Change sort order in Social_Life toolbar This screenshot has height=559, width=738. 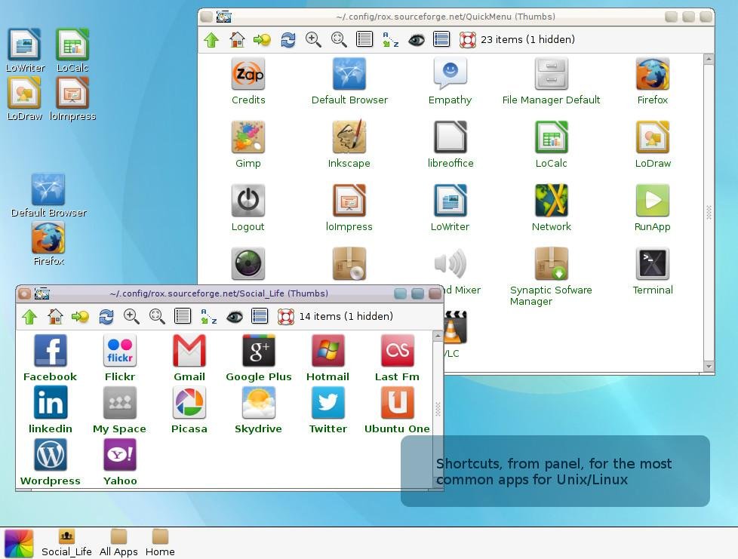tap(208, 317)
